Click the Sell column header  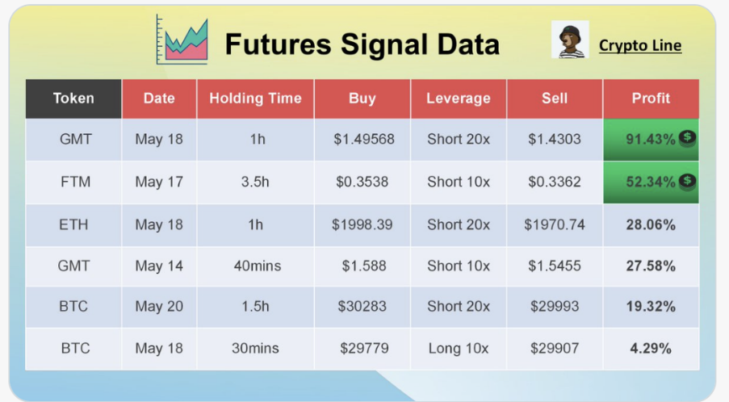point(555,98)
